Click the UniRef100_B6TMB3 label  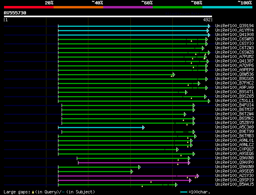[x=234, y=136]
